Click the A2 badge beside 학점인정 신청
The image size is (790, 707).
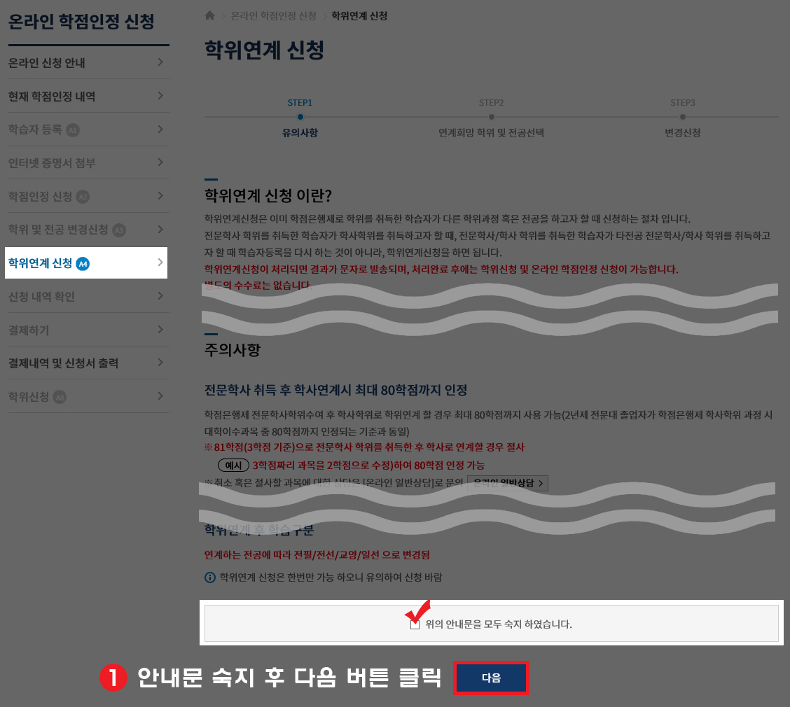(83, 197)
